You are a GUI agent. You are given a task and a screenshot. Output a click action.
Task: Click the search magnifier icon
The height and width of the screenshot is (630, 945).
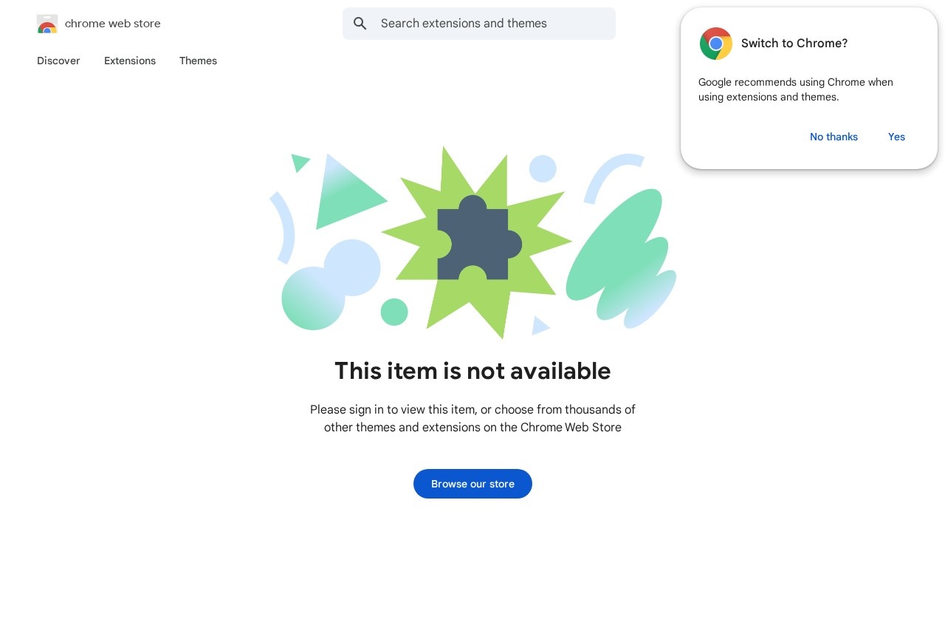pyautogui.click(x=360, y=24)
